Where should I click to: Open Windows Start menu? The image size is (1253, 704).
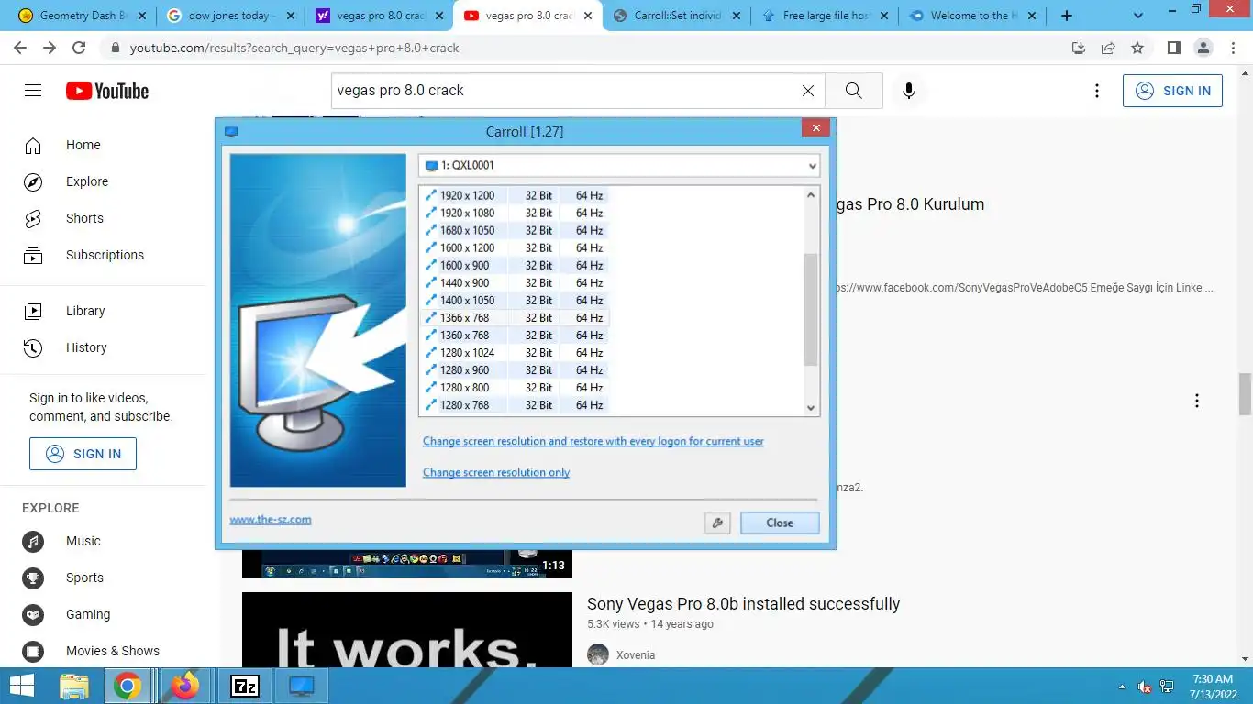[x=22, y=686]
